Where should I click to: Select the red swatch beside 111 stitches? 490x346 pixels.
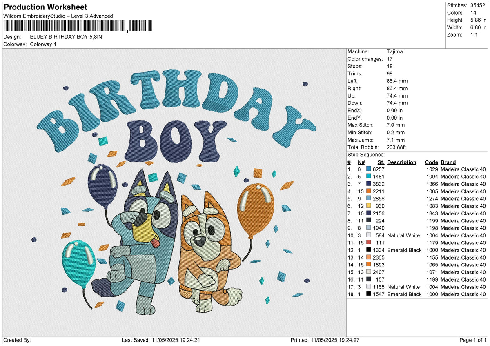(369, 242)
